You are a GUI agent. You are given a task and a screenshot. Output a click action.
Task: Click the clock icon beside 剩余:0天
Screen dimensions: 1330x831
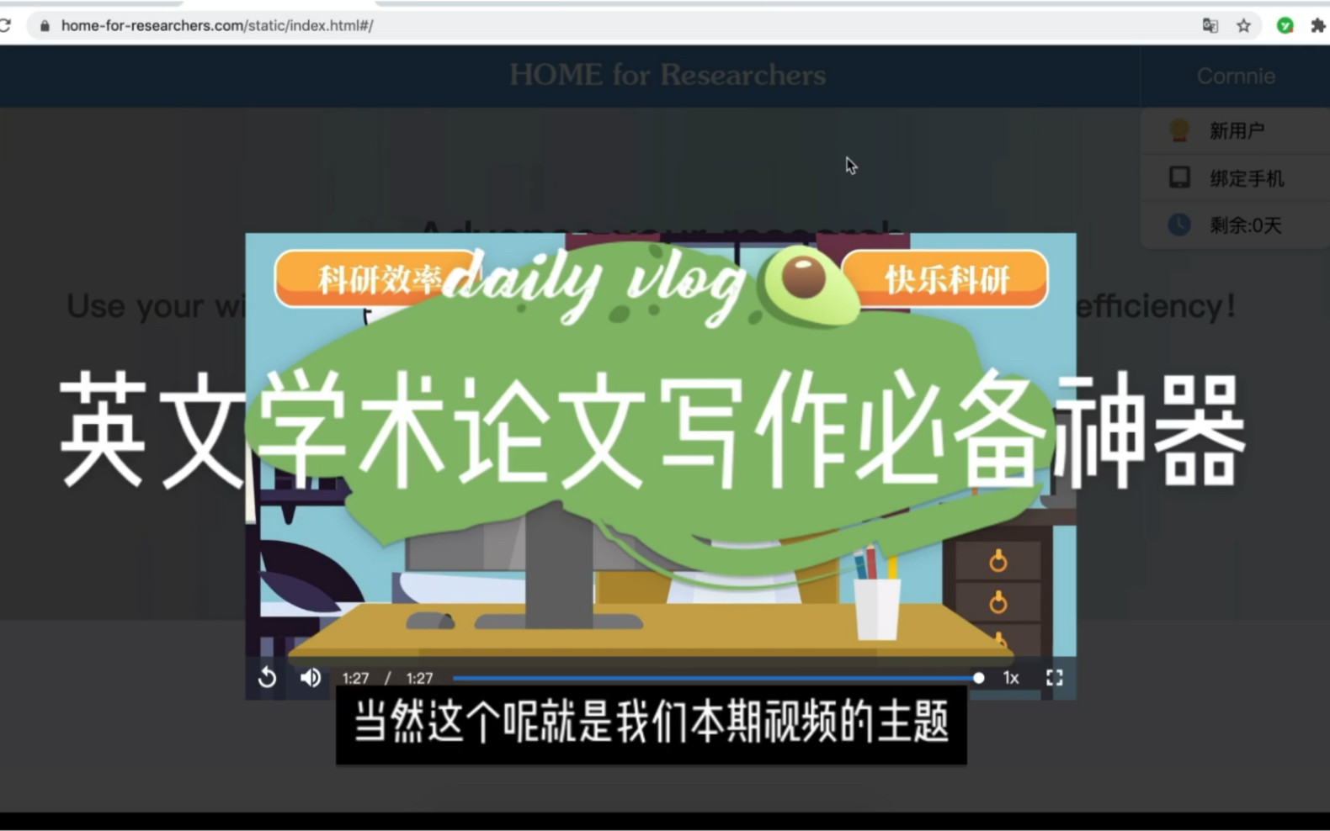1178,225
